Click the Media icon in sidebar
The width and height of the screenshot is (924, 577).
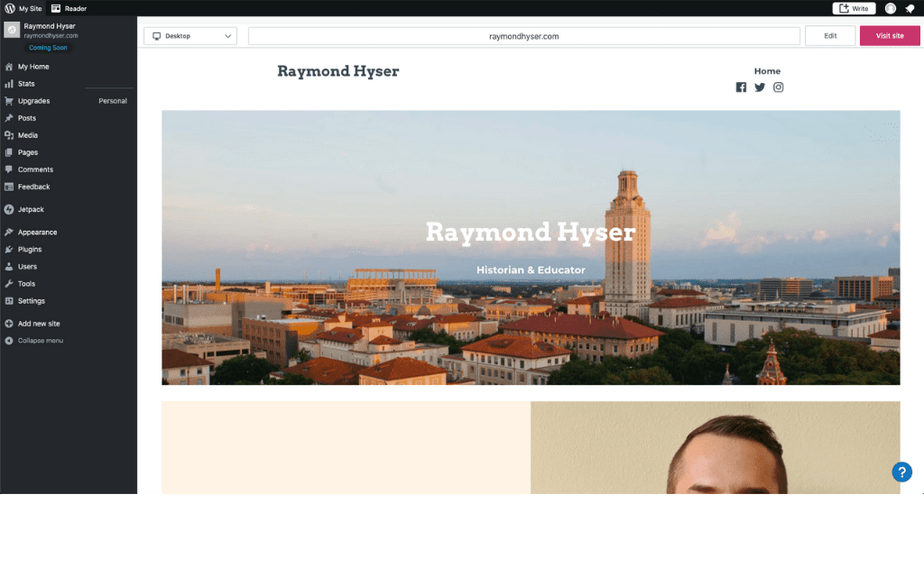click(x=9, y=135)
